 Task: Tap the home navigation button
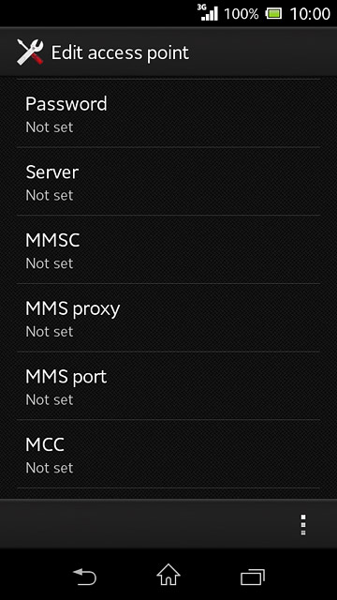click(168, 575)
